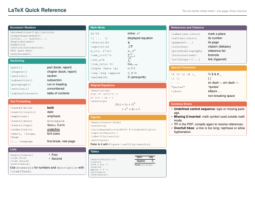This screenshot has width=255, height=197.
Task: Click the \paragraph{} command
Action: pos(20,84)
